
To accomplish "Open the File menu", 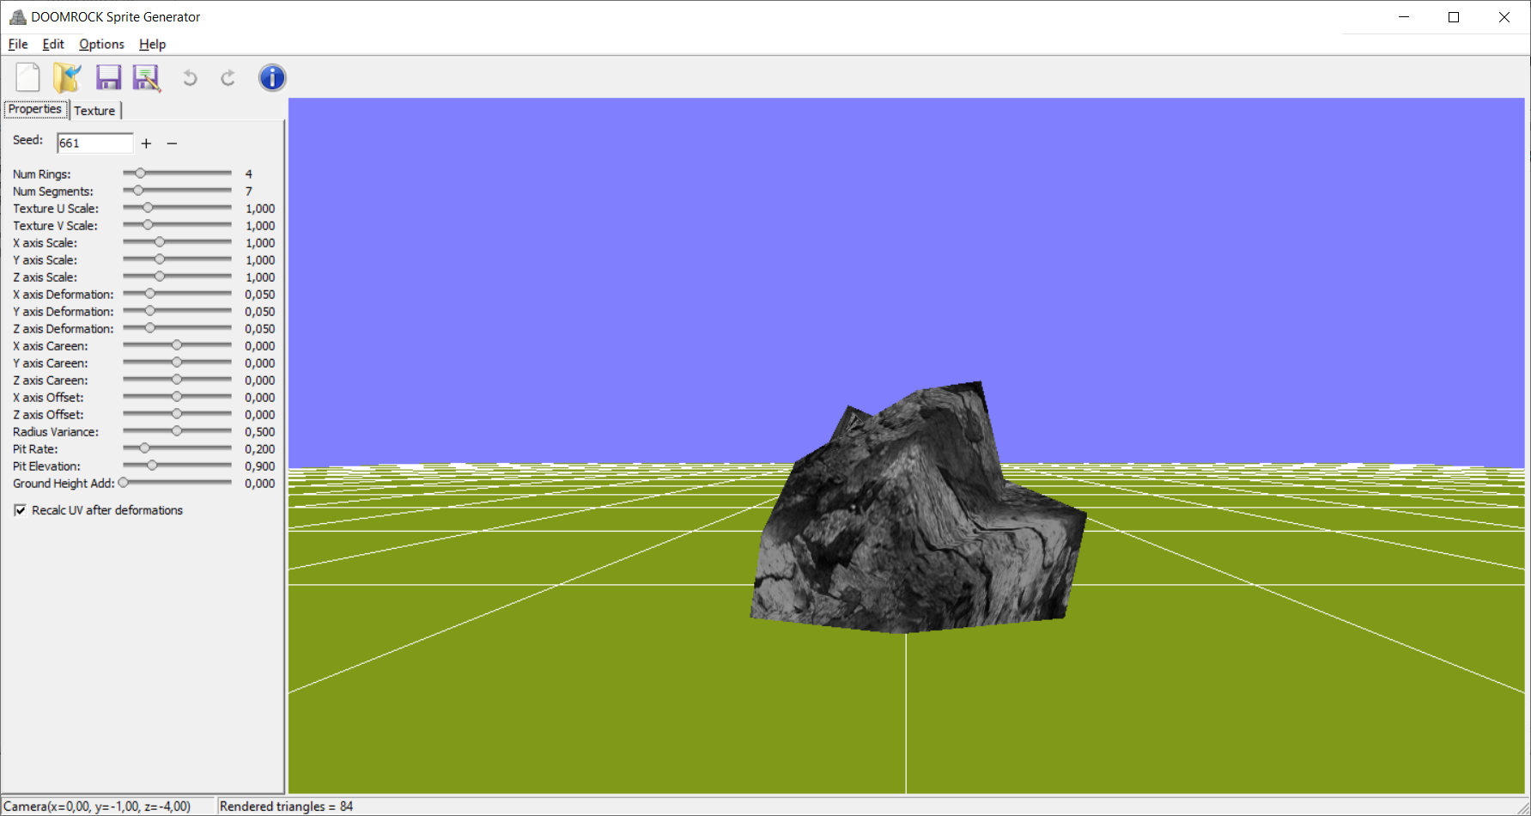I will pyautogui.click(x=16, y=44).
